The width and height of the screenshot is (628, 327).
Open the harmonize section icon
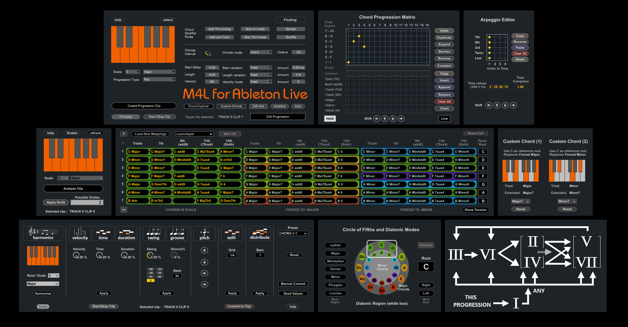point(43,233)
